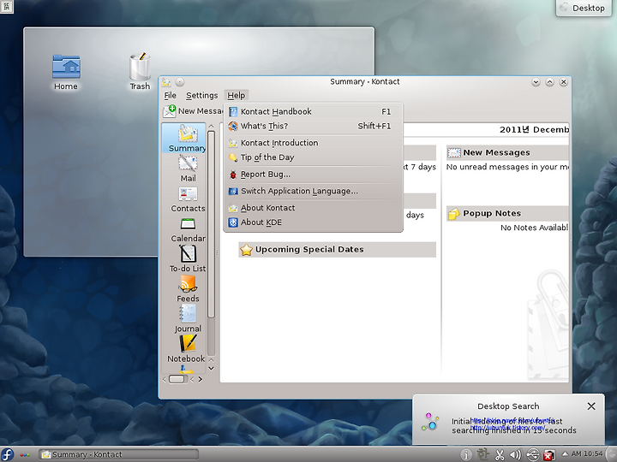Screen dimensions: 617x462
Task: Open the Mail component in sidebar
Action: [188, 169]
